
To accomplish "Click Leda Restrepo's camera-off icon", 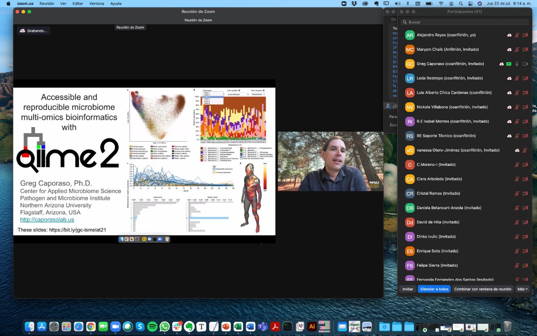I will (x=525, y=78).
